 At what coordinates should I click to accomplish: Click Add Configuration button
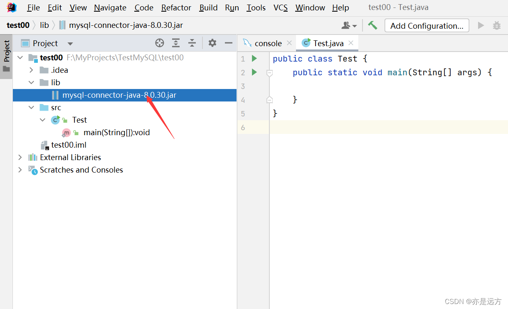point(427,26)
